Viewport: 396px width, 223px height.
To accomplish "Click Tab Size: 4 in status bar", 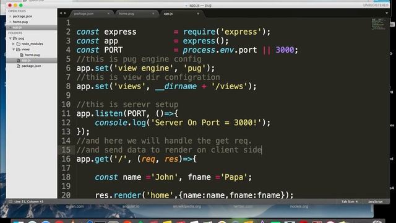I will tap(350, 201).
